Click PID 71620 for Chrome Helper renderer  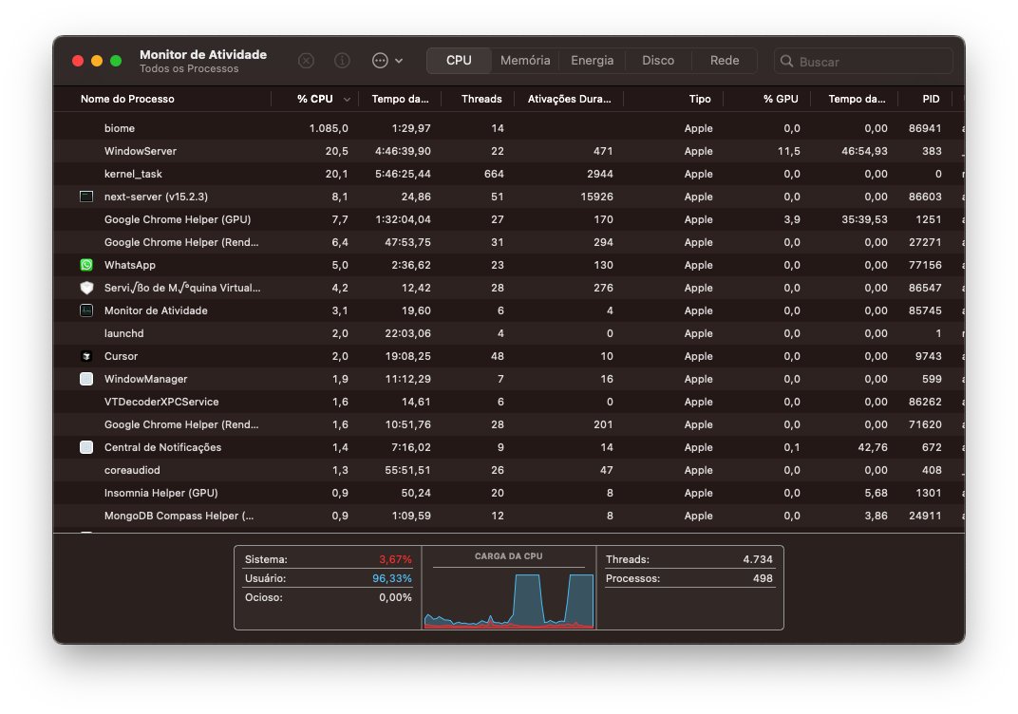coord(925,424)
